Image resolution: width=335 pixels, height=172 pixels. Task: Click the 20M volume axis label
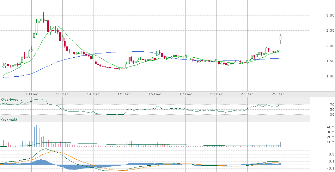coord(330,137)
